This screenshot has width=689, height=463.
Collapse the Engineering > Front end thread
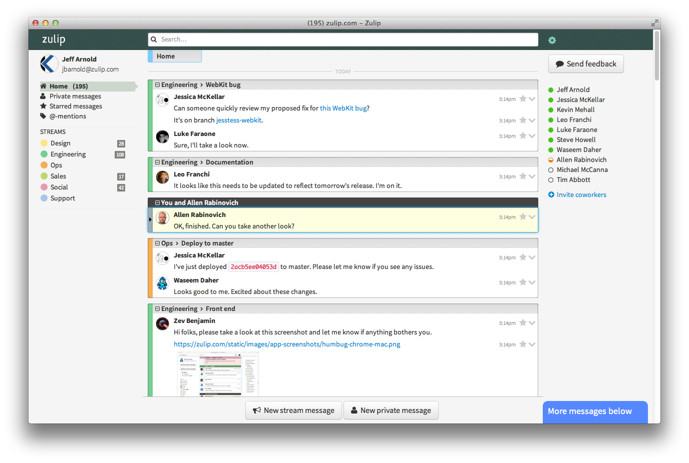(157, 309)
